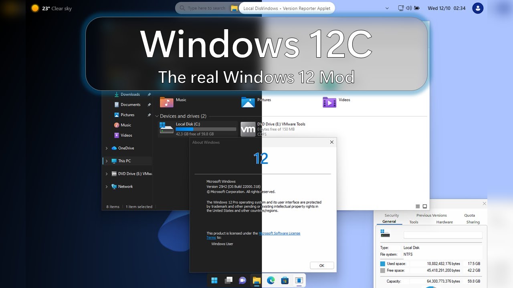This screenshot has width=513, height=288.
Task: Select Downloads in the sidebar
Action: [130, 94]
